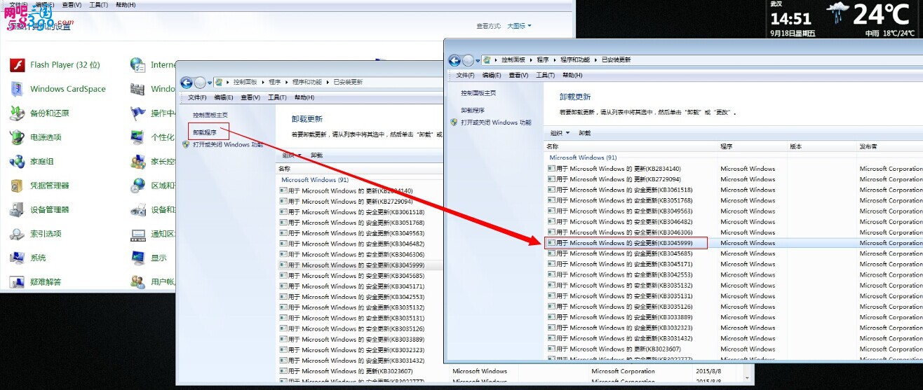This screenshot has height=390, width=923.
Task: Open the 通知区域图标 item icon
Action: pyautogui.click(x=137, y=234)
